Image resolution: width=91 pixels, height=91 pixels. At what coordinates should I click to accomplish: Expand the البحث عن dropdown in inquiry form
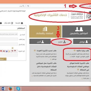[9, 34]
